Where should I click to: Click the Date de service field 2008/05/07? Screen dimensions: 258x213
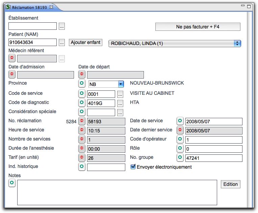click(214, 122)
